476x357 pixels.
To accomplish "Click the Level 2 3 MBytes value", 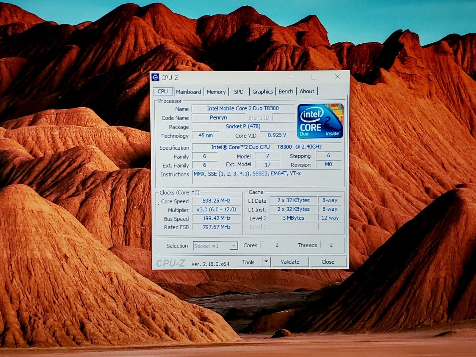I will (x=293, y=218).
